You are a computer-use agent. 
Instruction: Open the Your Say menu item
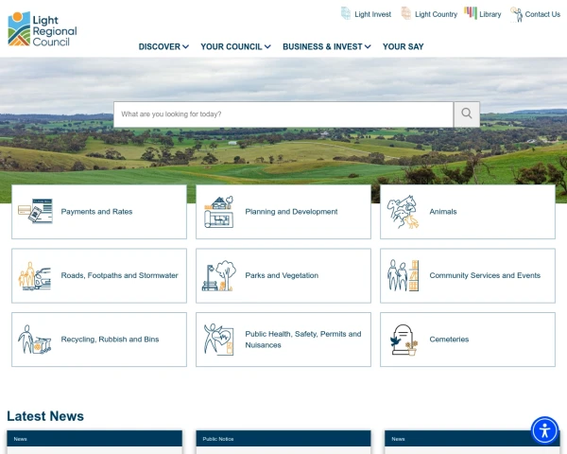[403, 46]
